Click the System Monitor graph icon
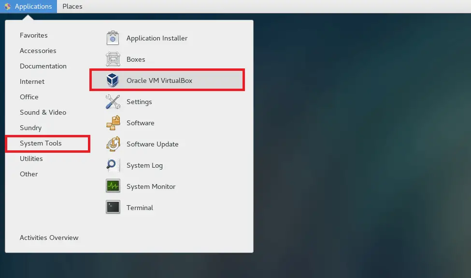471x278 pixels. click(x=113, y=186)
